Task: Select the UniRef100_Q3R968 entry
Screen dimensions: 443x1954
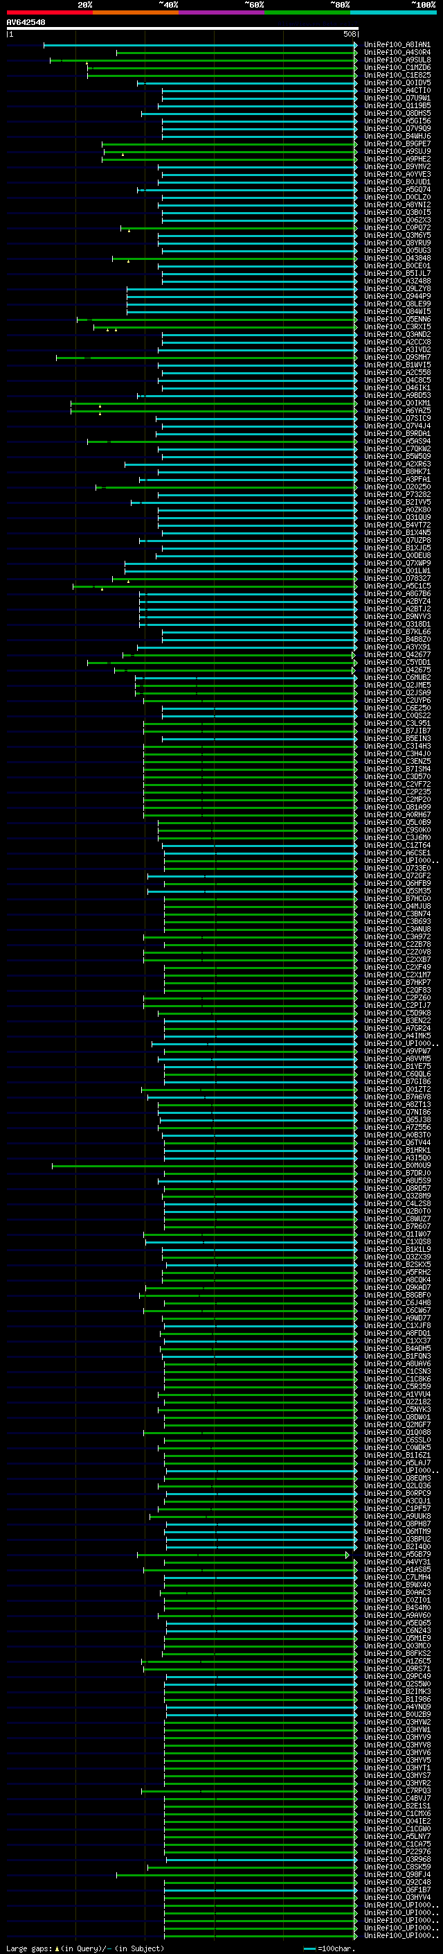Action: [397, 1859]
